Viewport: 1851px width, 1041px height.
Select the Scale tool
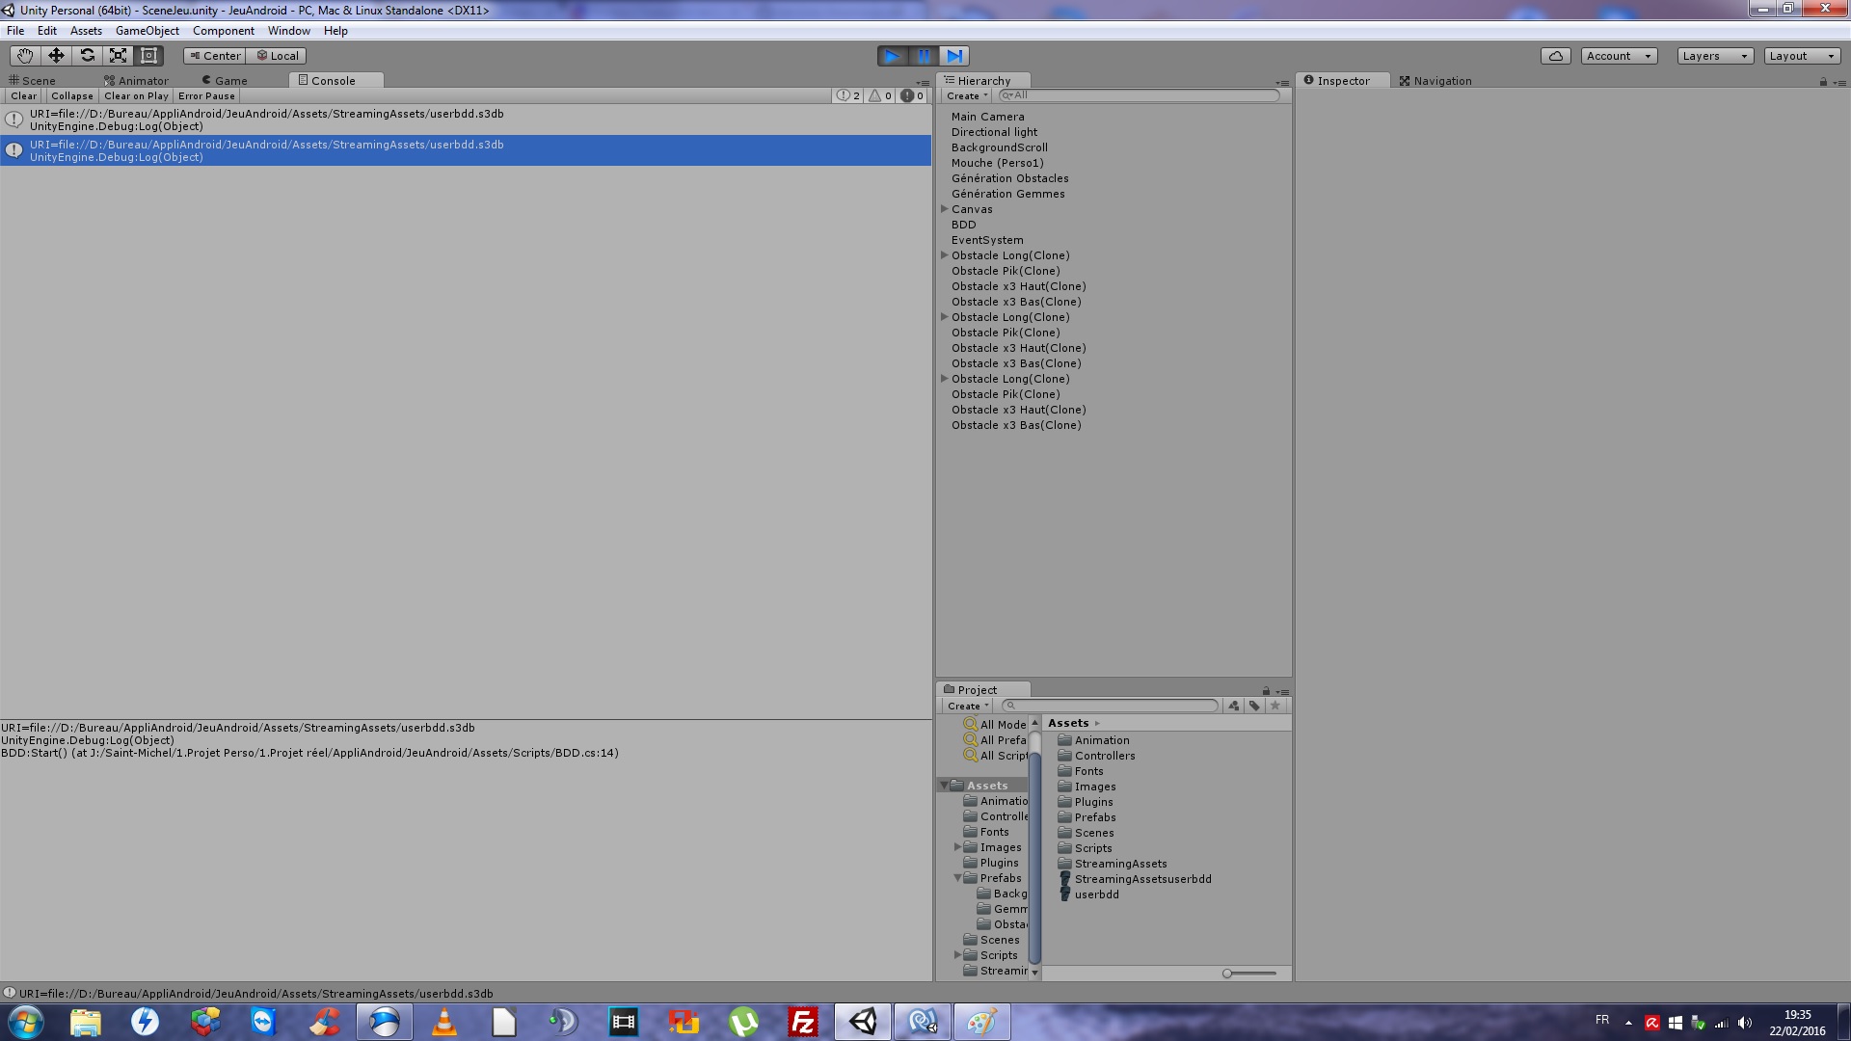coord(118,56)
